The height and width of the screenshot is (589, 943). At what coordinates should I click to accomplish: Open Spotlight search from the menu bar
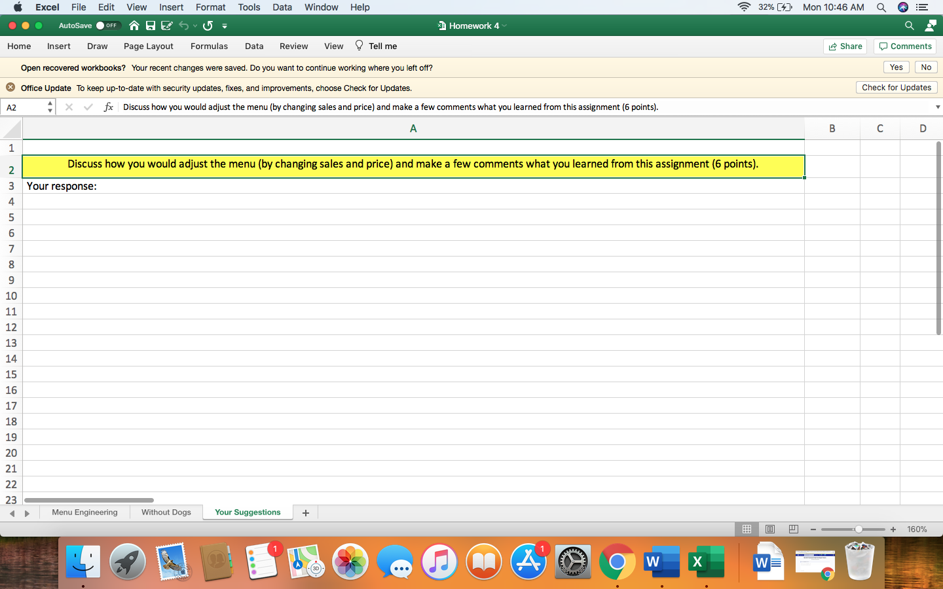(881, 7)
